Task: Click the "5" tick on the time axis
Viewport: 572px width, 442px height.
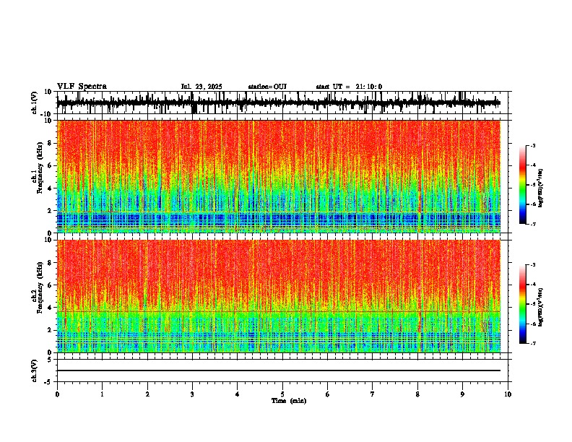Action: click(282, 394)
